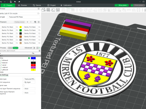Click the Print plate button
Screen dimensions: 146x109
coord(139,5)
